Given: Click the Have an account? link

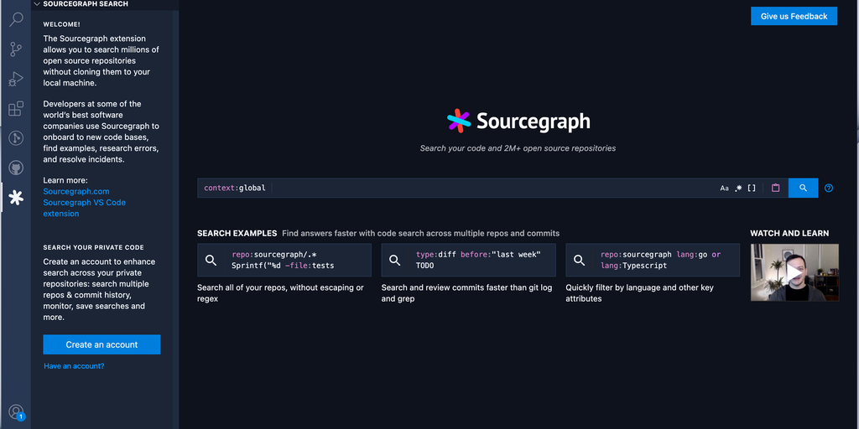Looking at the screenshot, I should [x=74, y=366].
